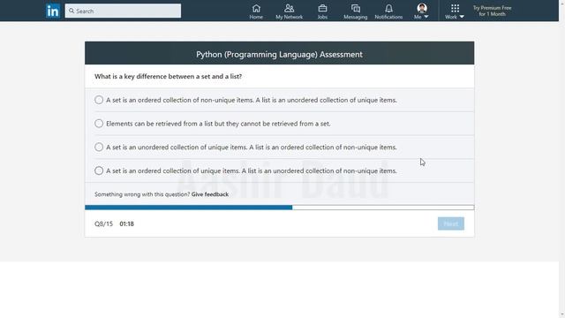Screen dimensions: 565x318
Task: Select answer: set is ordered collection of unique items
Action: pos(99,170)
